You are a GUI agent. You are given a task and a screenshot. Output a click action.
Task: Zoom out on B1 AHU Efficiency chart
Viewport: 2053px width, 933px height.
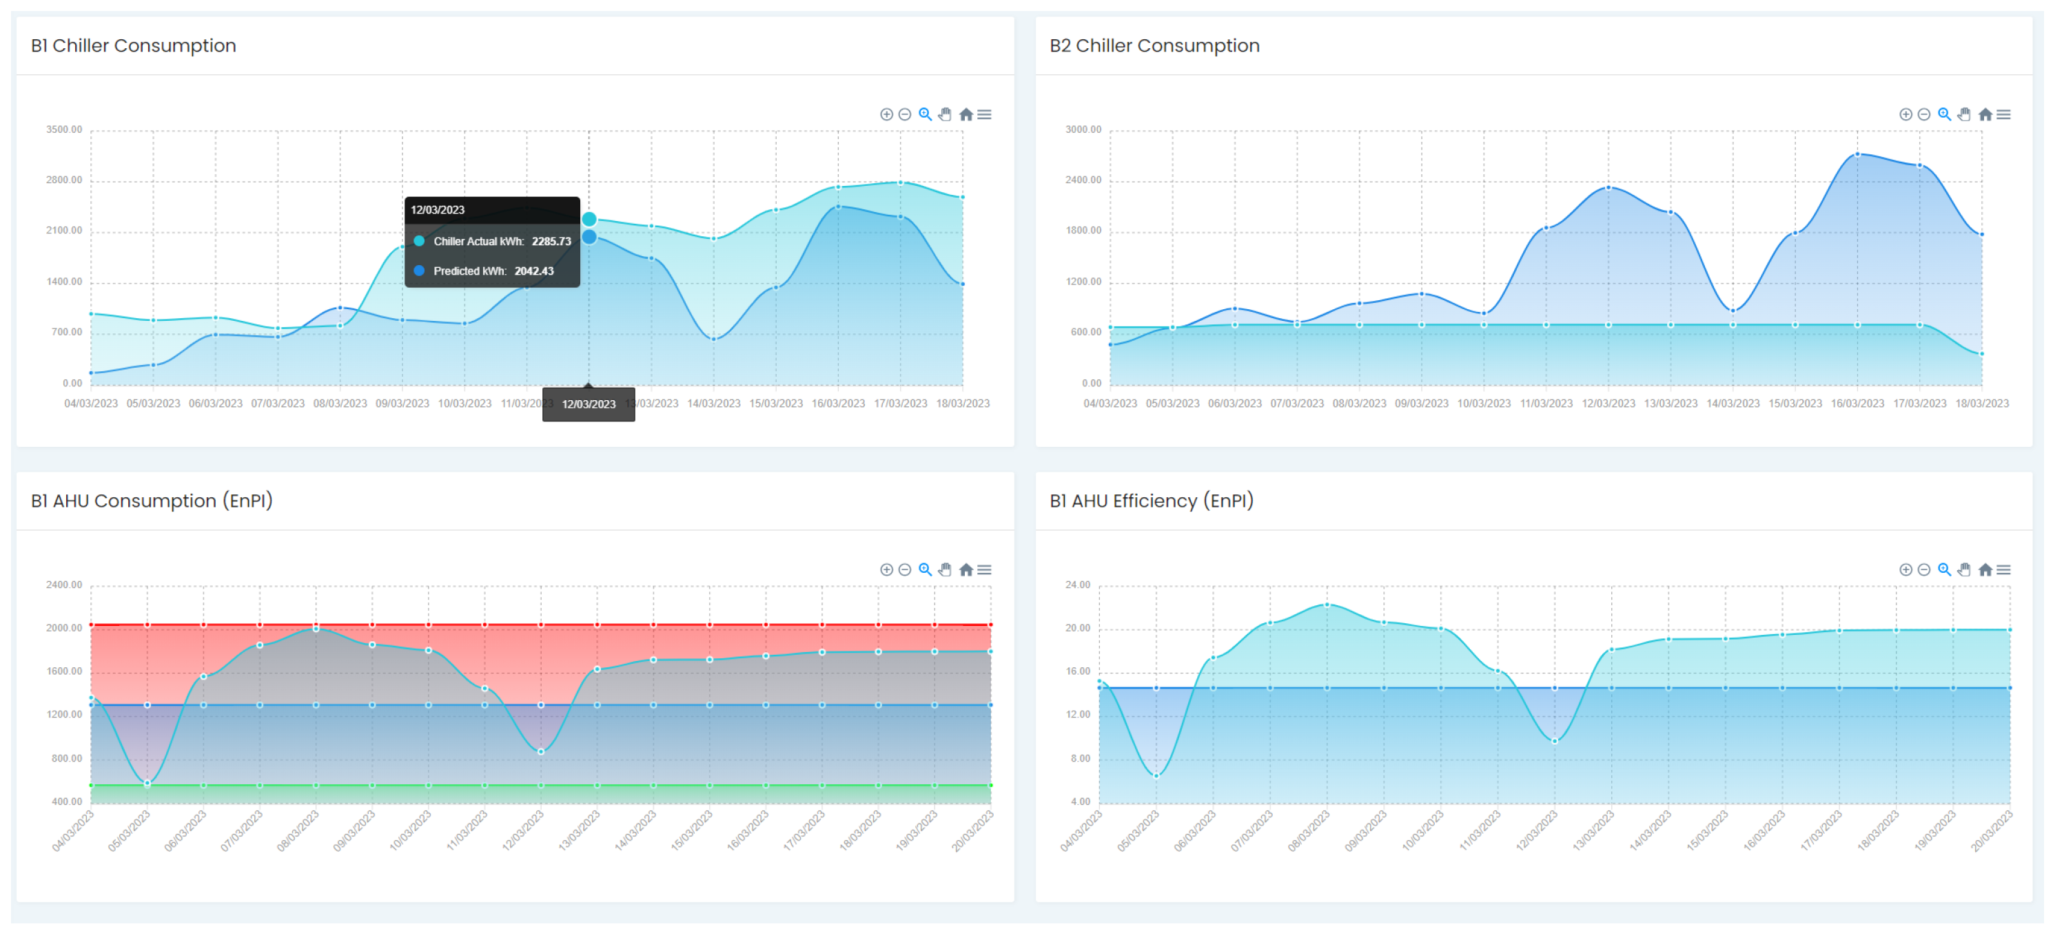click(1924, 570)
